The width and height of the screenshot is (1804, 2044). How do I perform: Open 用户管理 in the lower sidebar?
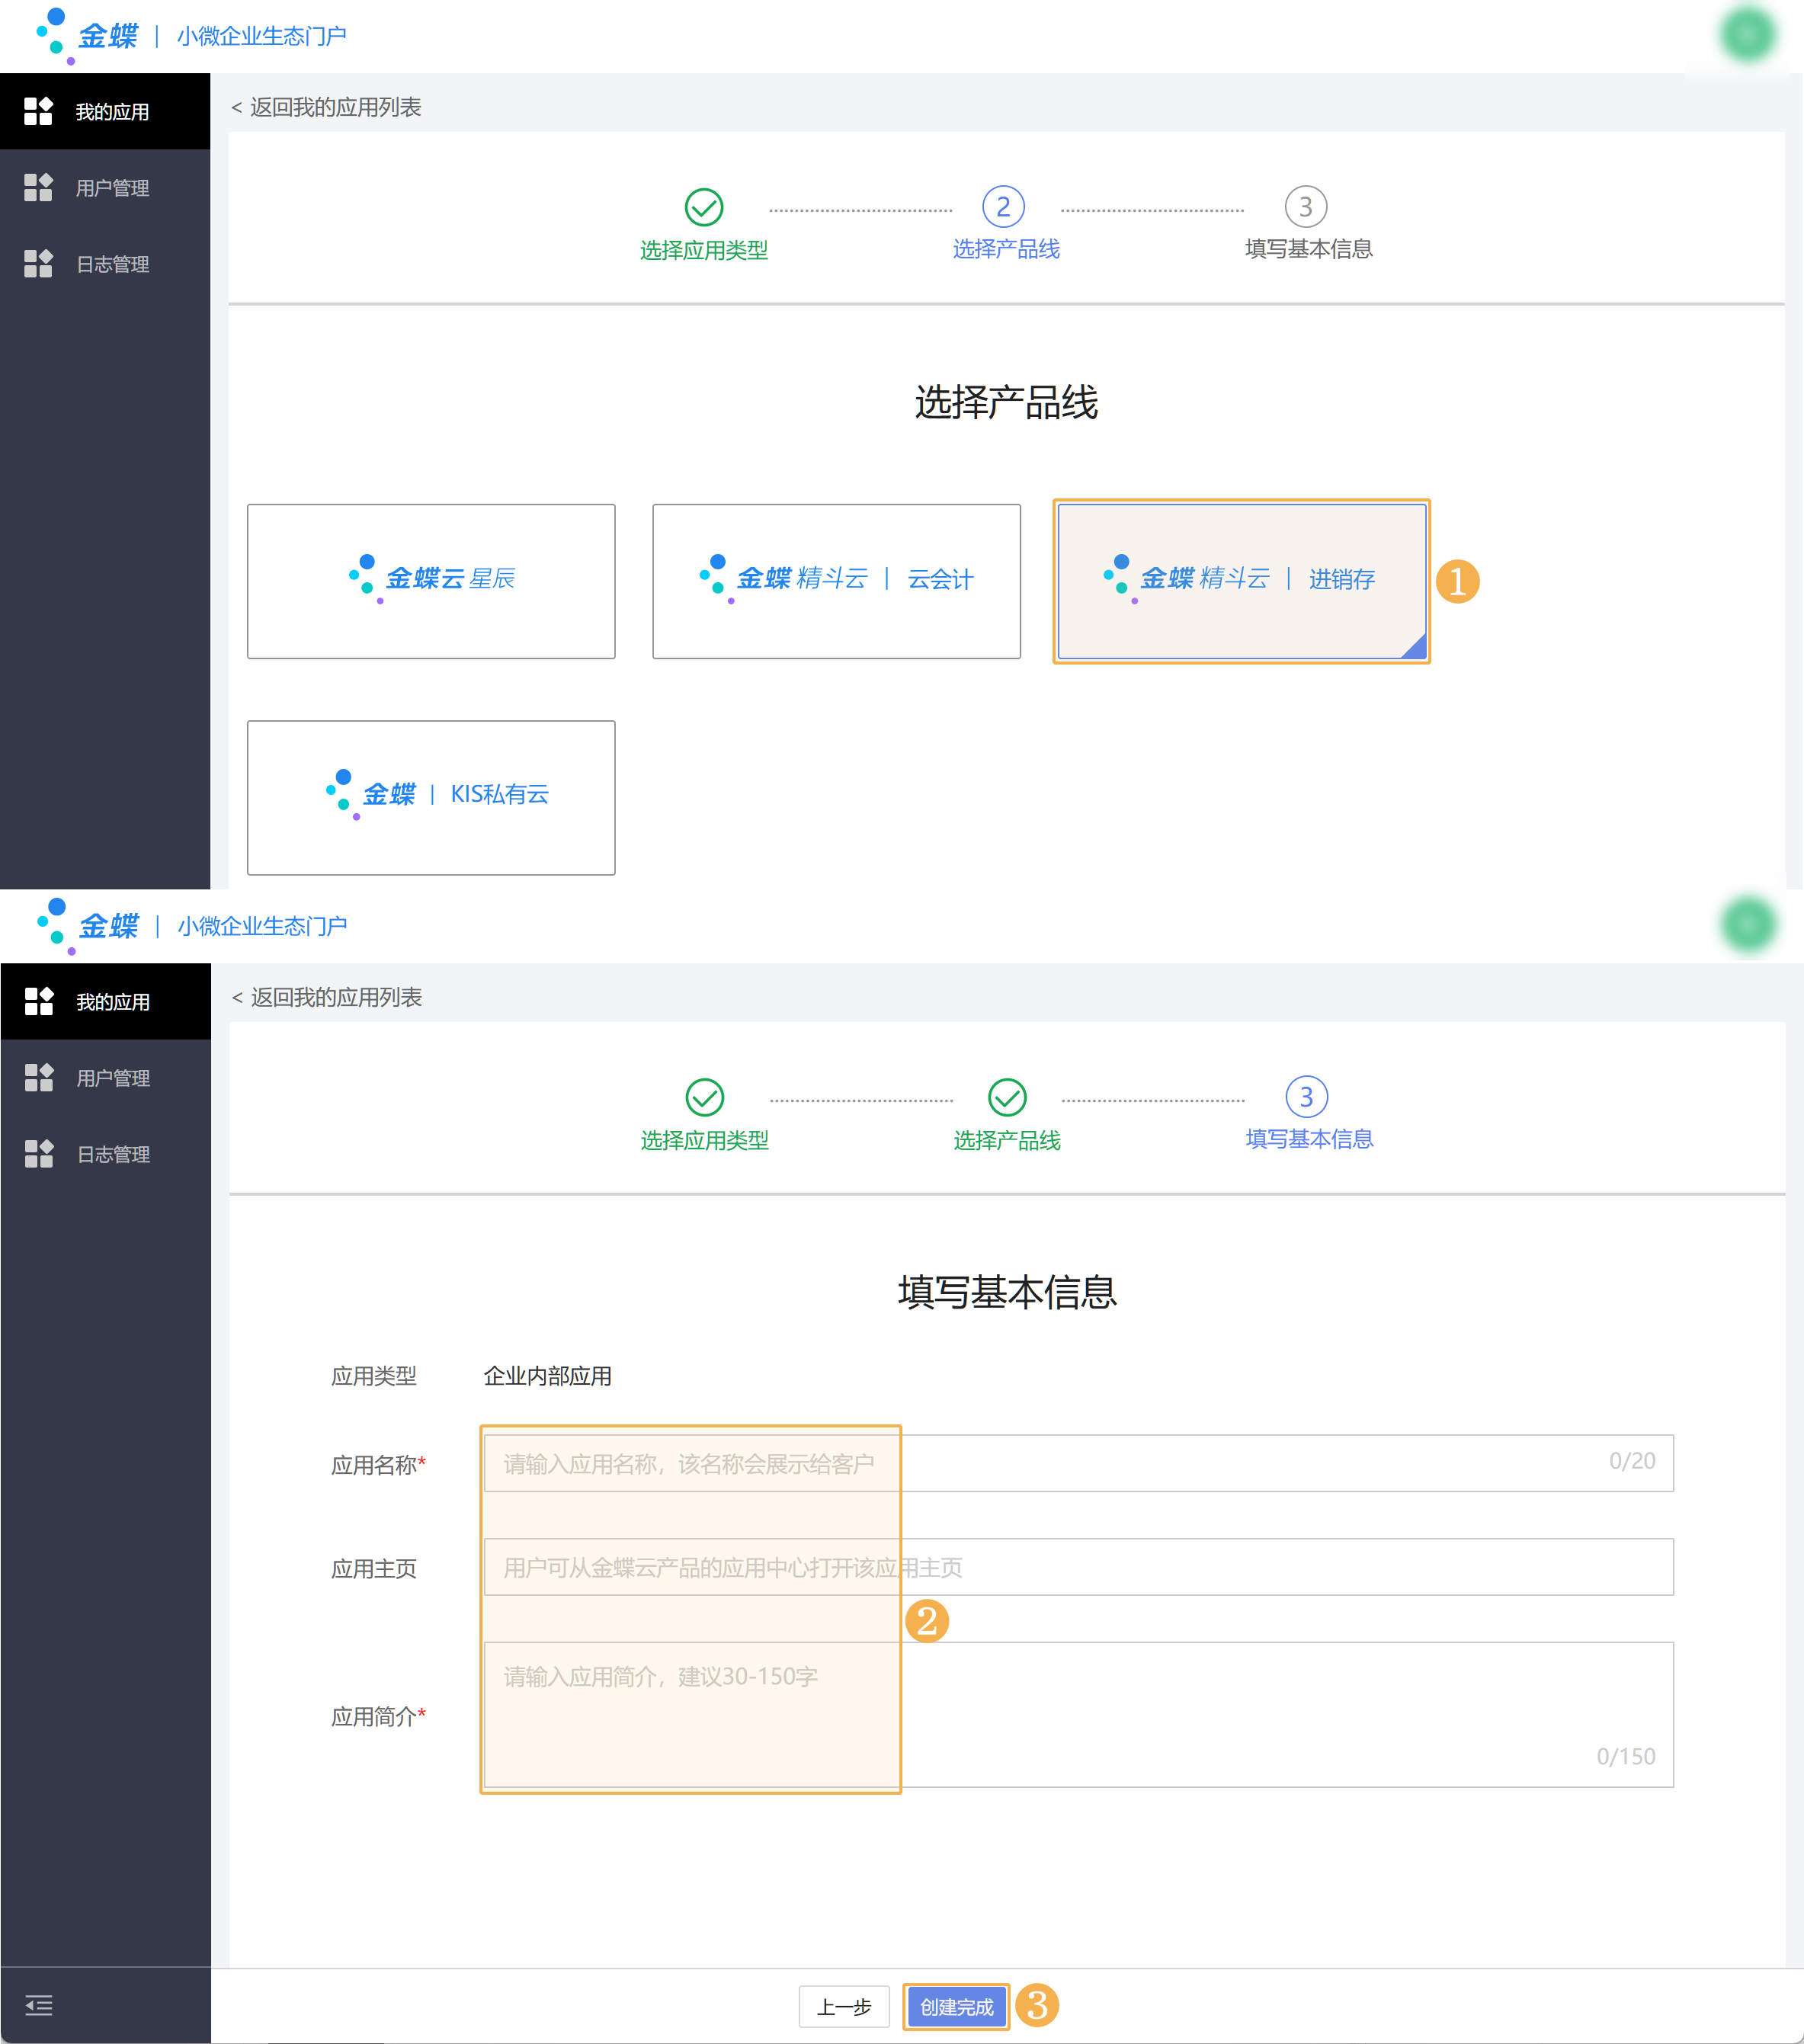pos(112,1078)
